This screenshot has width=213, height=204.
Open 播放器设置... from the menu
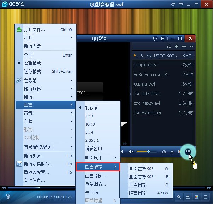(x=46, y=172)
